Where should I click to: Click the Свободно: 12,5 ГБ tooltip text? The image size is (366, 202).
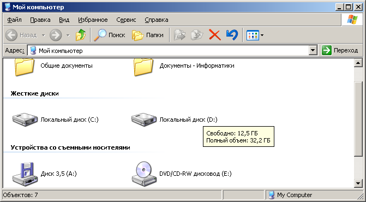(232, 133)
